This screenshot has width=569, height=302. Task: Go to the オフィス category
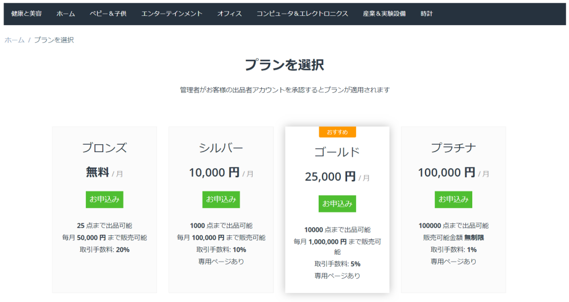point(229,14)
